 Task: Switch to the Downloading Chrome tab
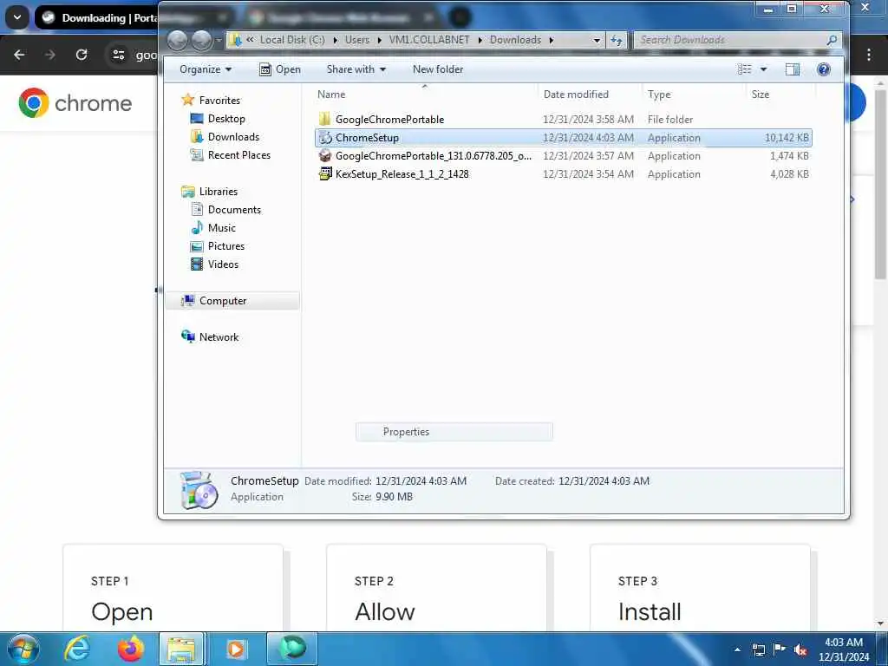click(x=98, y=17)
